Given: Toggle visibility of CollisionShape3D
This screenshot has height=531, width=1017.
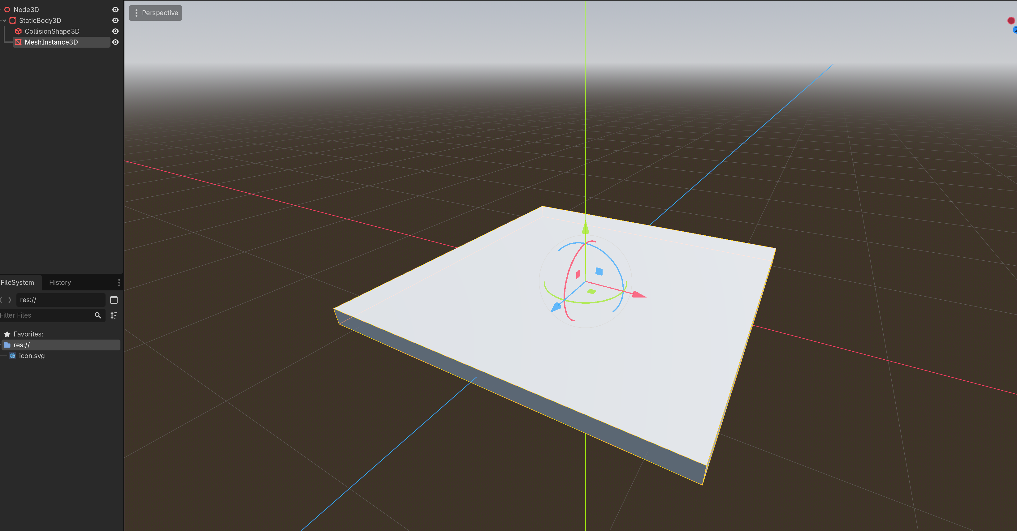Looking at the screenshot, I should pos(115,31).
